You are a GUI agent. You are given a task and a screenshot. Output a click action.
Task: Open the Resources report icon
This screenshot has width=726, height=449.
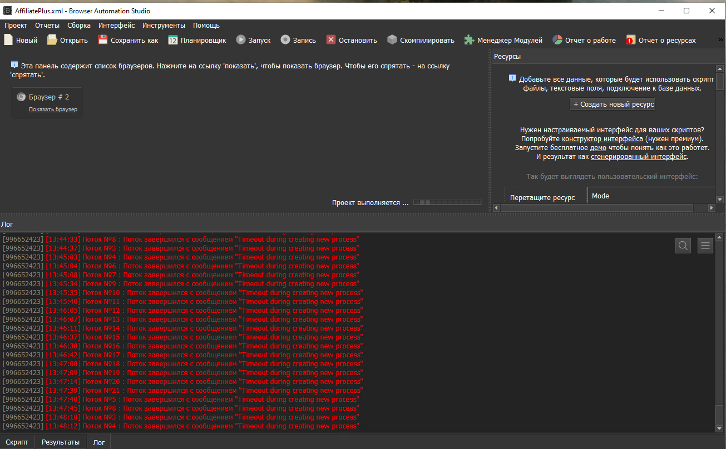coord(630,40)
